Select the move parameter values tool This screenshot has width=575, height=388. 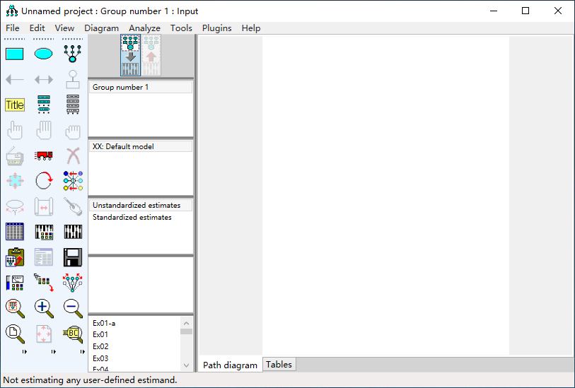pyautogui.click(x=15, y=206)
